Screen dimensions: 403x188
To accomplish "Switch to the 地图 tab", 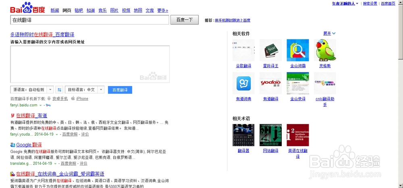I will [x=138, y=10].
